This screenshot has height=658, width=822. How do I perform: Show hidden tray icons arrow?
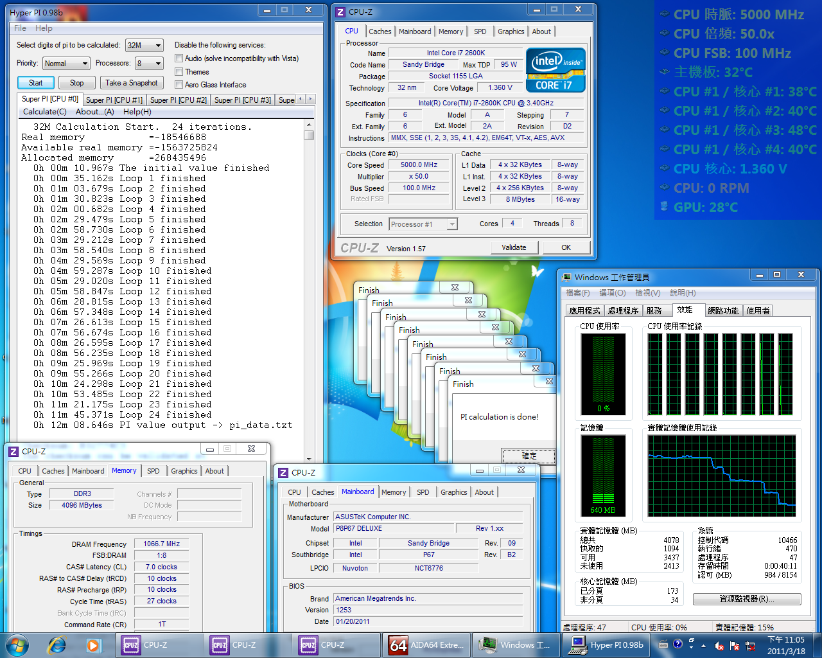[x=704, y=645]
